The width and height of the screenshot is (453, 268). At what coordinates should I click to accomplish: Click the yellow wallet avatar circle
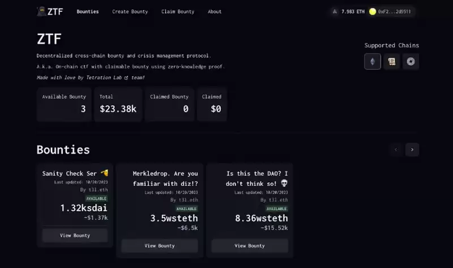373,11
